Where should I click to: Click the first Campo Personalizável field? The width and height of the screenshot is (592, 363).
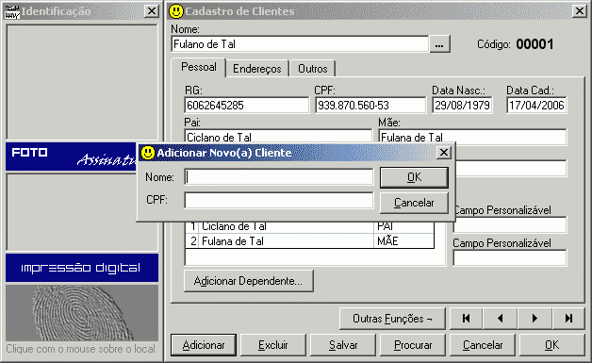pos(510,225)
